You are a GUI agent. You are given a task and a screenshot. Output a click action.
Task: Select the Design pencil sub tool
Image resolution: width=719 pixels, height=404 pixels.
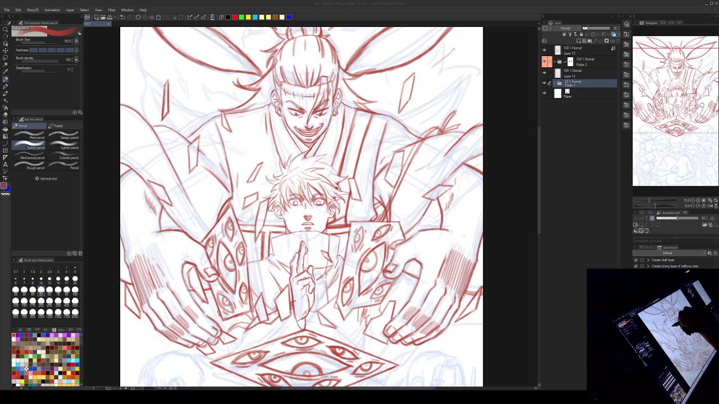[63, 135]
